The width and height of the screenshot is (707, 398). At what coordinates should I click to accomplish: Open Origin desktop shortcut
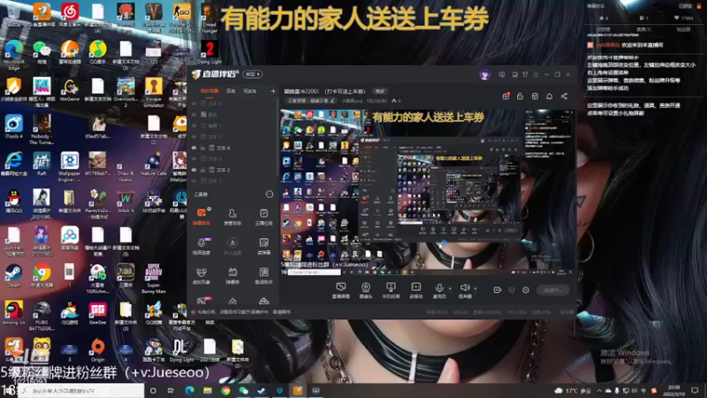97,350
